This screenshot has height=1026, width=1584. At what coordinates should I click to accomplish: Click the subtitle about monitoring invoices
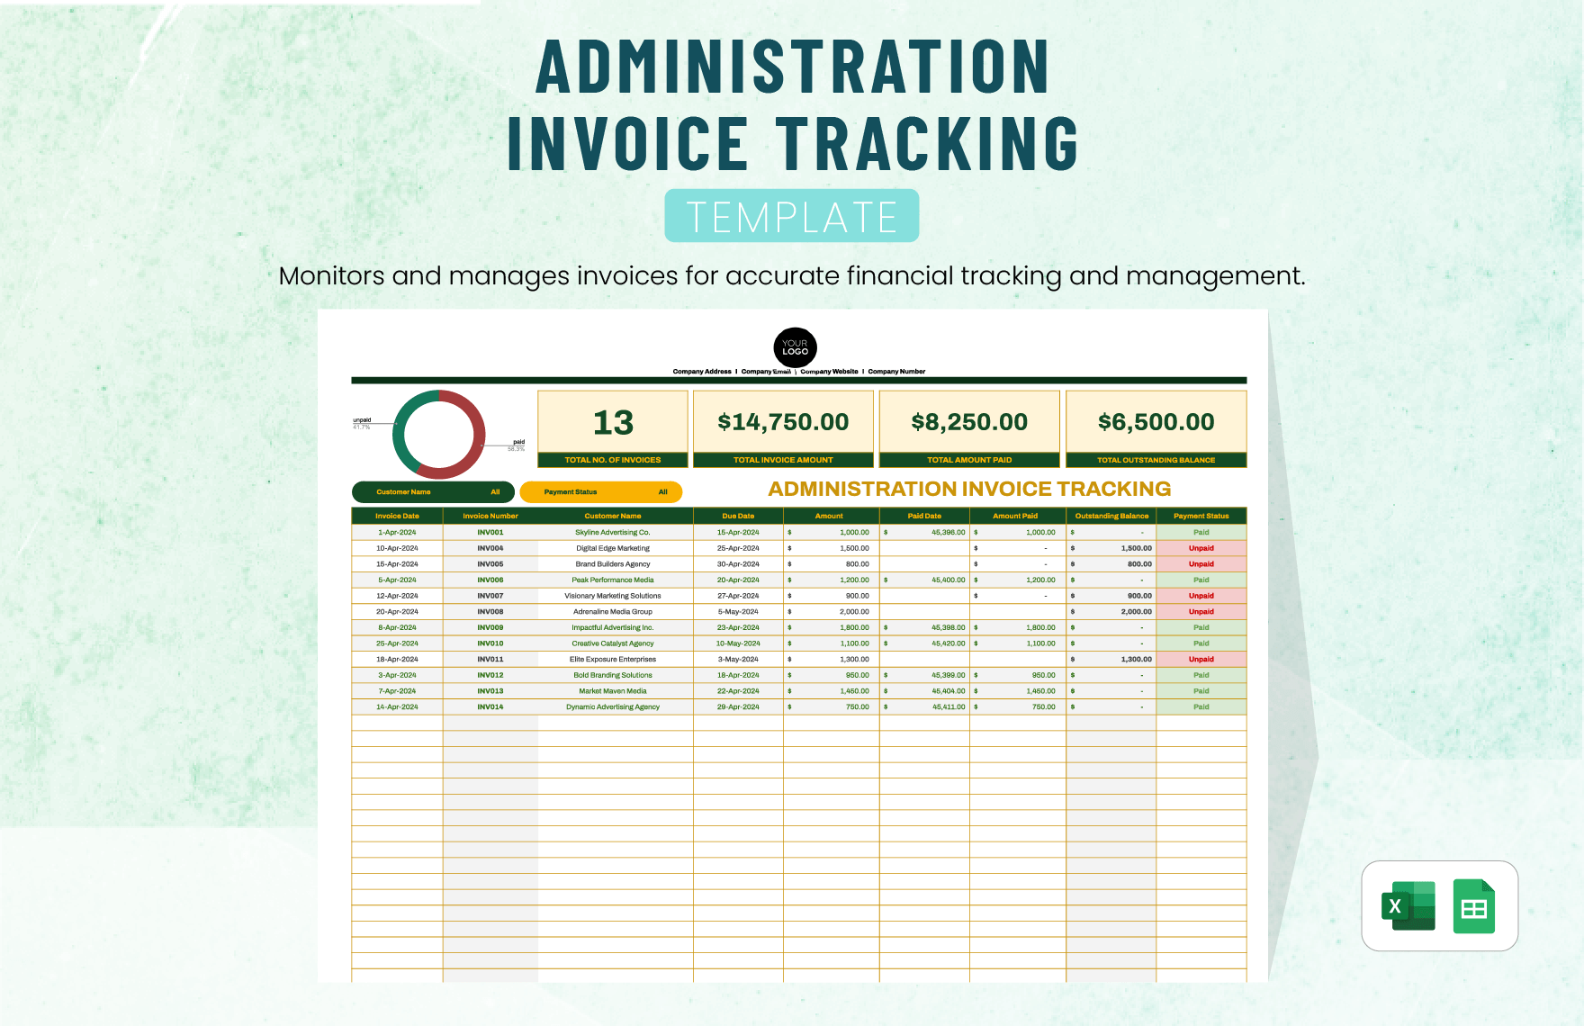click(x=792, y=275)
